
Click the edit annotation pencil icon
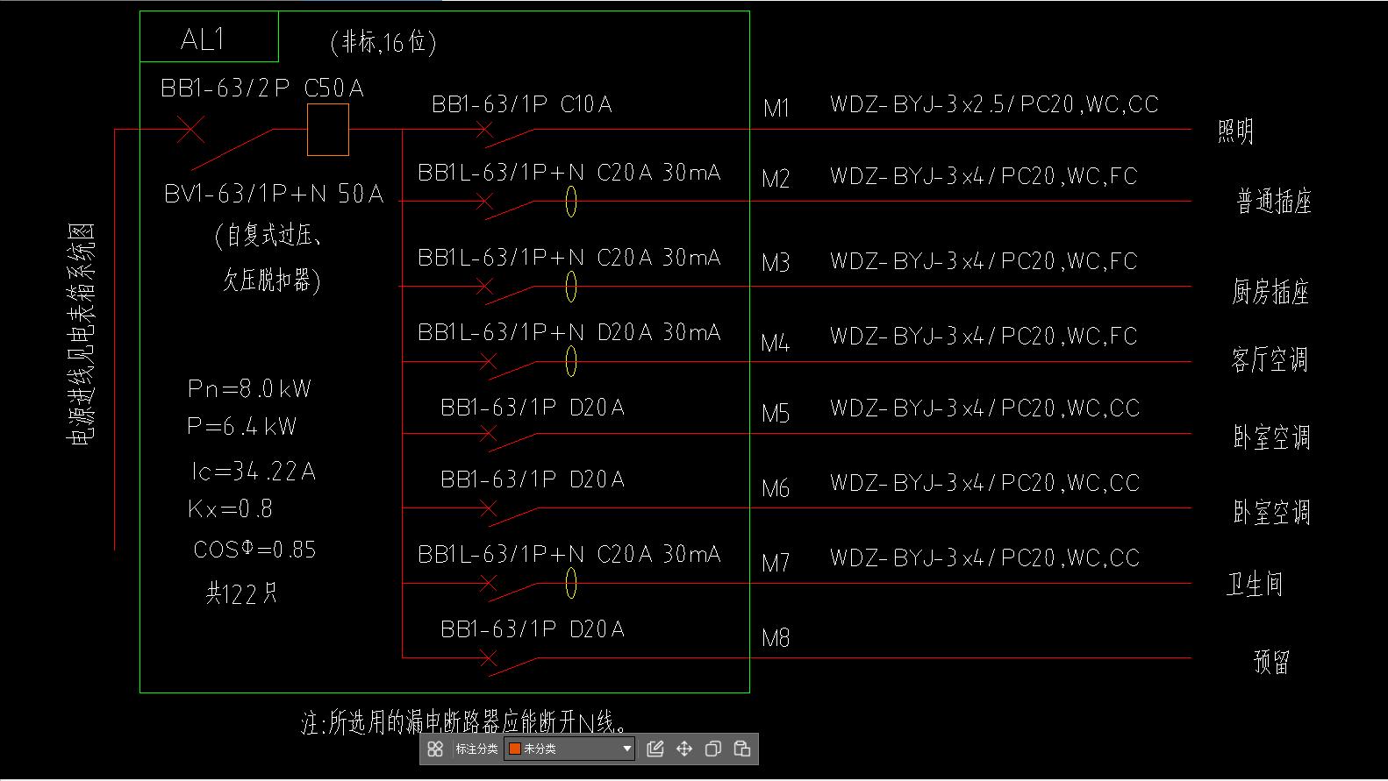click(655, 749)
